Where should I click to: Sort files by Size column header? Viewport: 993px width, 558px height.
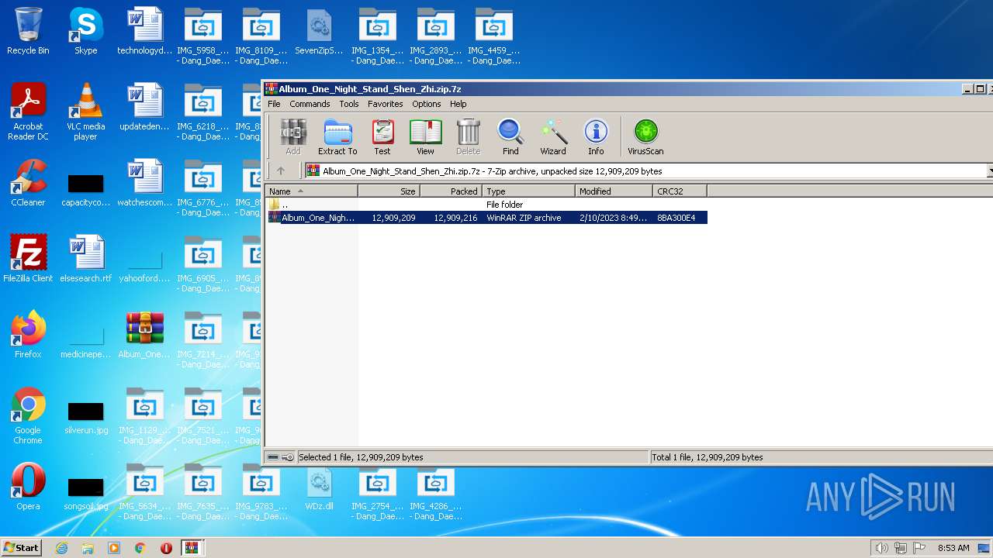(x=389, y=191)
